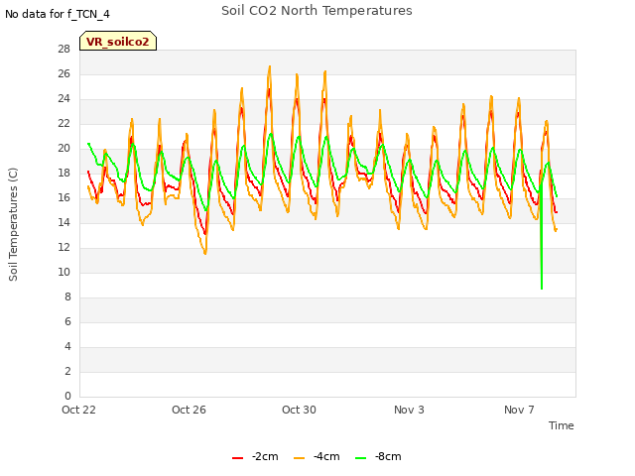Select the -8cm legend label
Viewport: 635px width, 476px height.
click(388, 456)
